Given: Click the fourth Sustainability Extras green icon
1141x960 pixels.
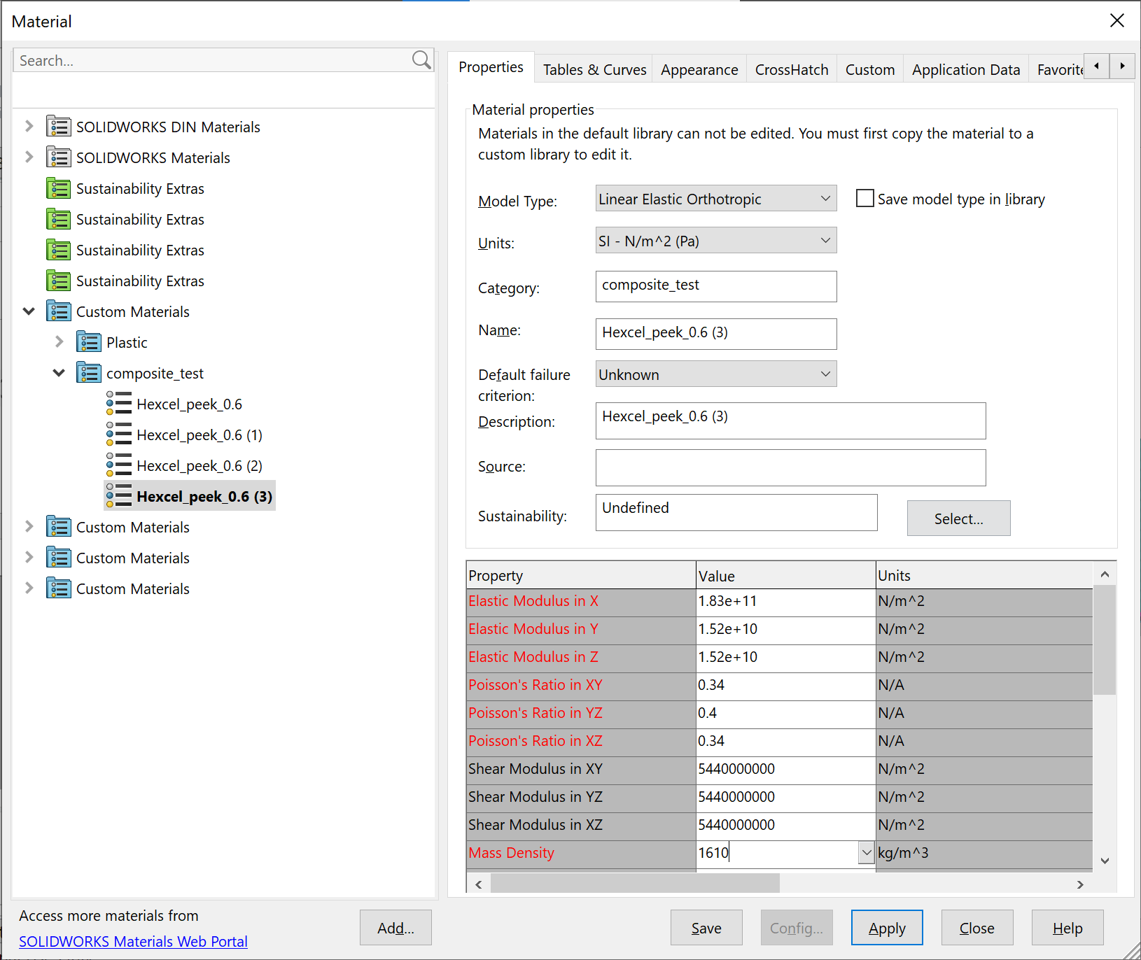Looking at the screenshot, I should pos(59,281).
